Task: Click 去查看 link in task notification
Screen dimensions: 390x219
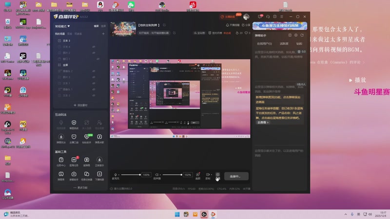Action: click(x=263, y=123)
